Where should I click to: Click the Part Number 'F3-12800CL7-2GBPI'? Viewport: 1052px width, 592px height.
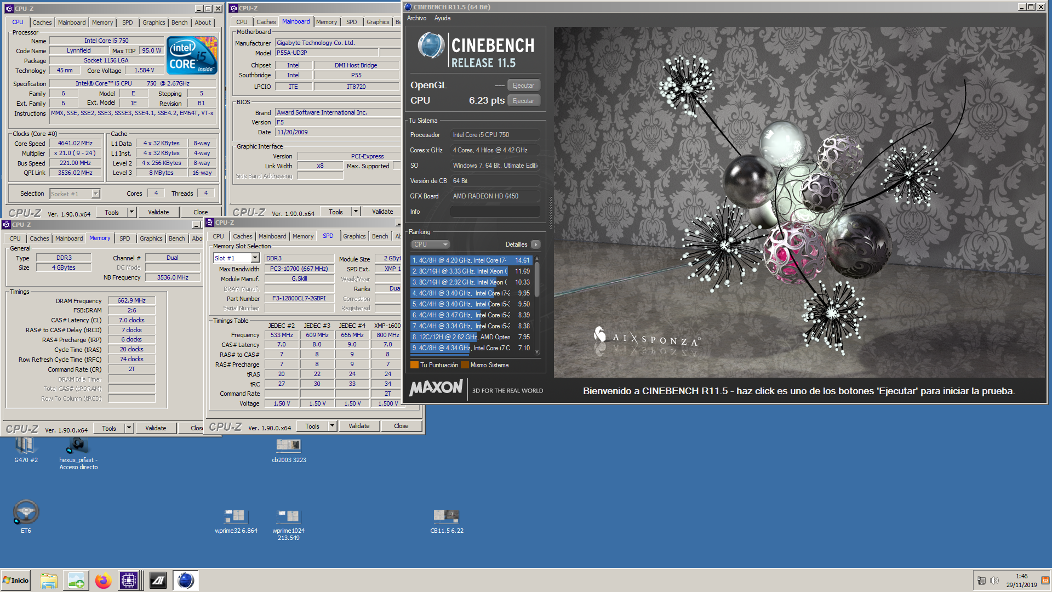[x=299, y=299]
